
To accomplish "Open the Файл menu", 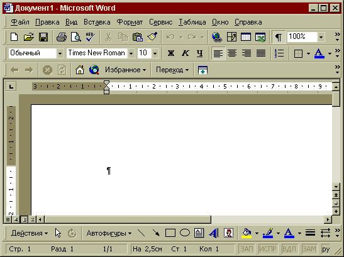I will [x=20, y=22].
